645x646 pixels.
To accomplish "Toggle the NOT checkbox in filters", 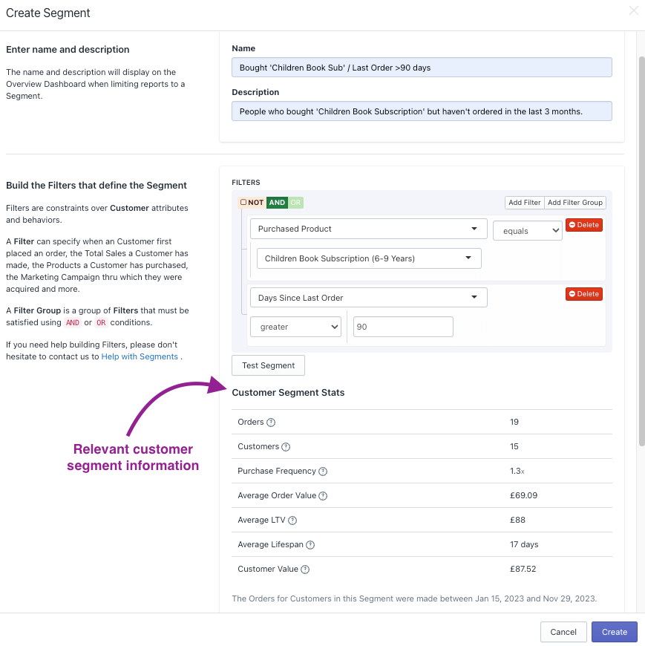I will pos(243,202).
